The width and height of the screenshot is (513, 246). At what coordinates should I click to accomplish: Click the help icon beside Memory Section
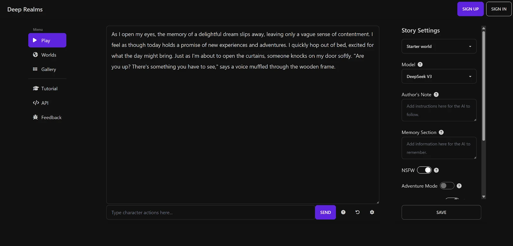click(441, 132)
